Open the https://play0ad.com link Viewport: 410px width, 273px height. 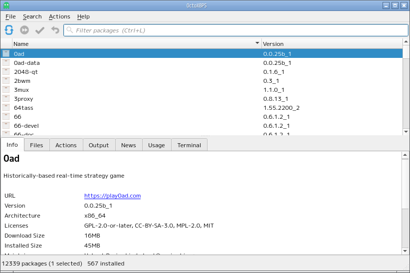(x=112, y=196)
